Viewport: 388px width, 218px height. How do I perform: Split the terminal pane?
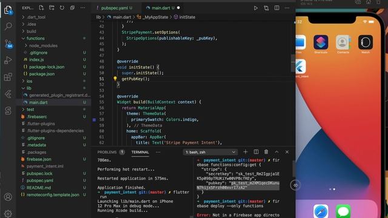coord(256,152)
